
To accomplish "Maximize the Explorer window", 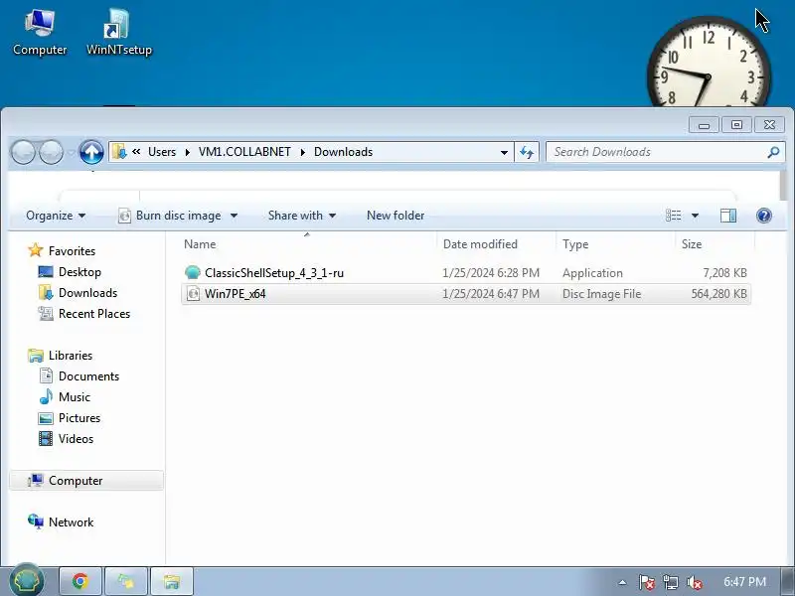I will [736, 125].
